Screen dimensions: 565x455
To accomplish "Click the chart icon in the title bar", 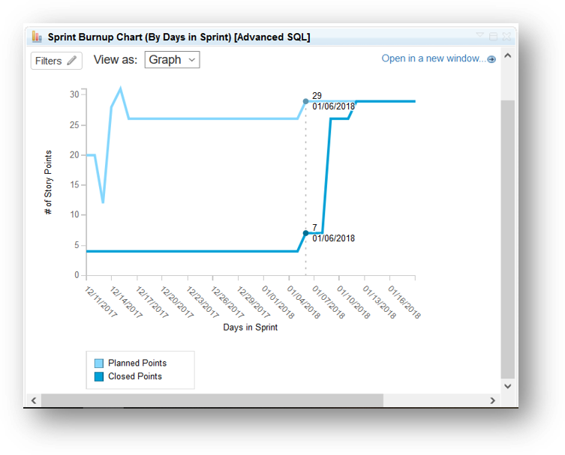I will 37,37.
